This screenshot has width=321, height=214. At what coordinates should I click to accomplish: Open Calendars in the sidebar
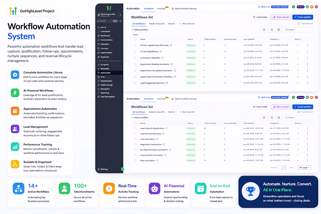[105, 44]
